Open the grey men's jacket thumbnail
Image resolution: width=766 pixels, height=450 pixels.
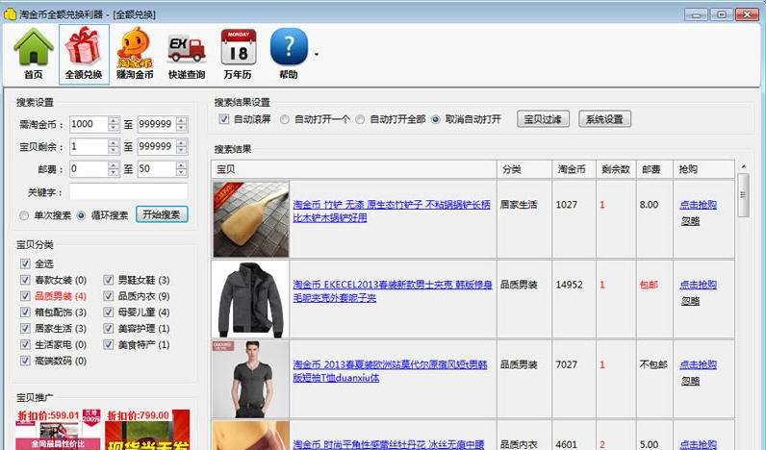[250, 299]
